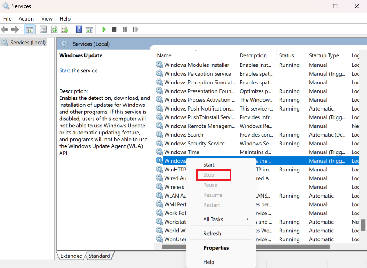The width and height of the screenshot is (367, 268).
Task: Open the Action menu
Action: tap(26, 19)
